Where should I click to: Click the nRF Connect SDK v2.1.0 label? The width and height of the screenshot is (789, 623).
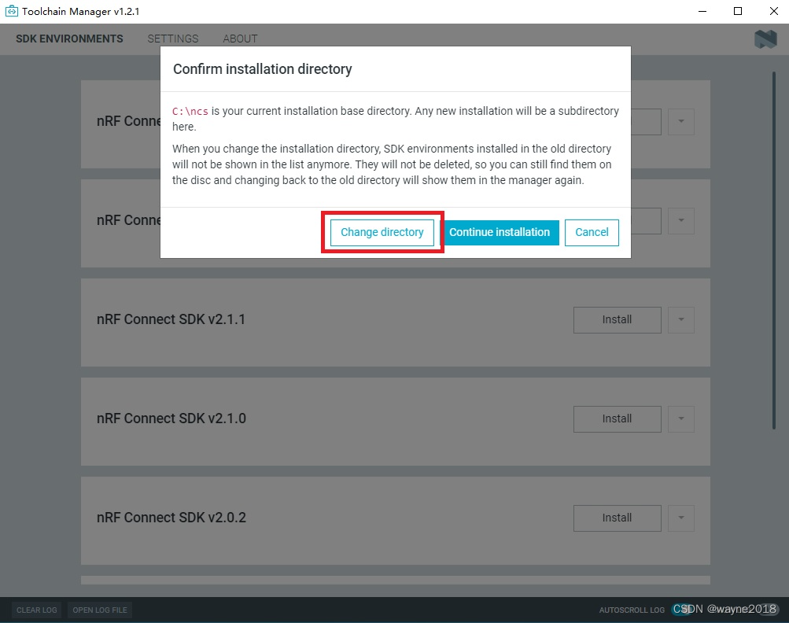(171, 418)
